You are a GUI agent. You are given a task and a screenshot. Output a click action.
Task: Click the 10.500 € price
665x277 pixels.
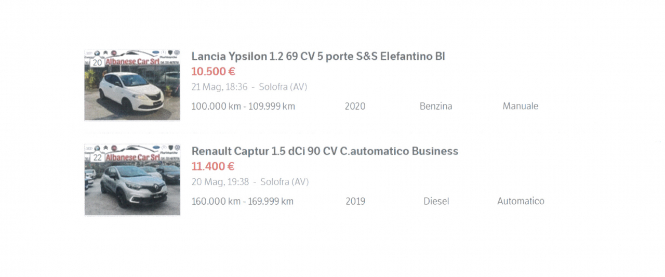point(213,71)
